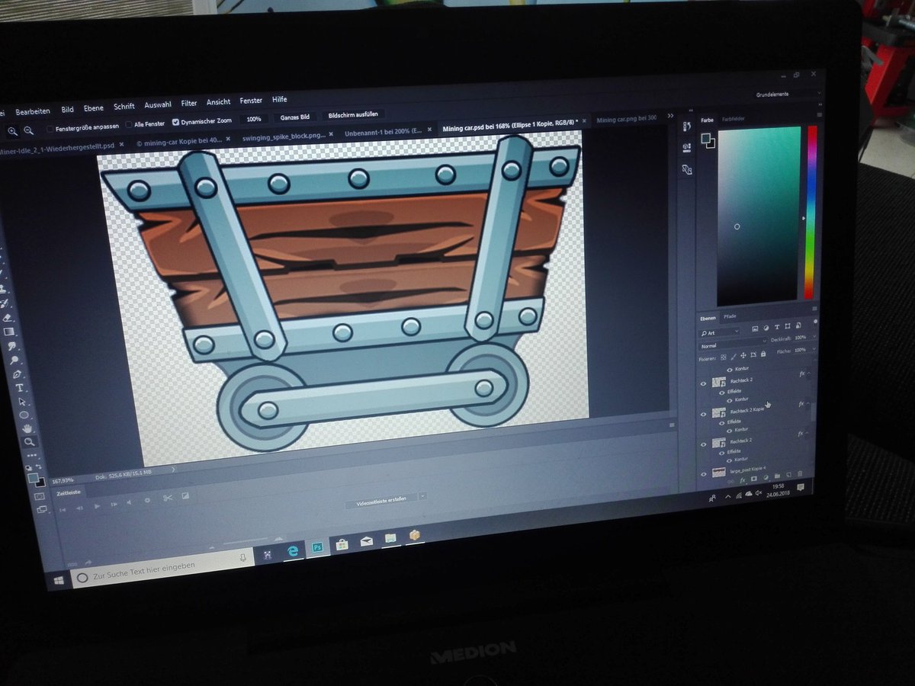Image resolution: width=915 pixels, height=686 pixels.
Task: Click the lock image pixels brush icon
Action: click(734, 357)
